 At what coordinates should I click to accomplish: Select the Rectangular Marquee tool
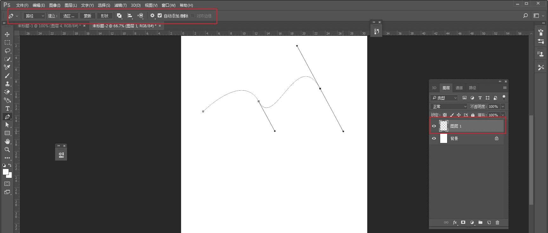coord(7,42)
